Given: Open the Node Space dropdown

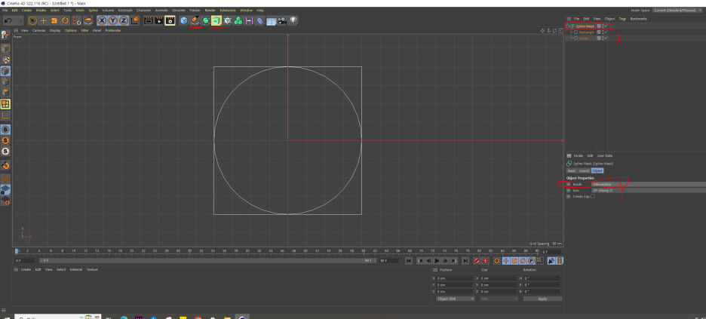Looking at the screenshot, I should point(677,10).
